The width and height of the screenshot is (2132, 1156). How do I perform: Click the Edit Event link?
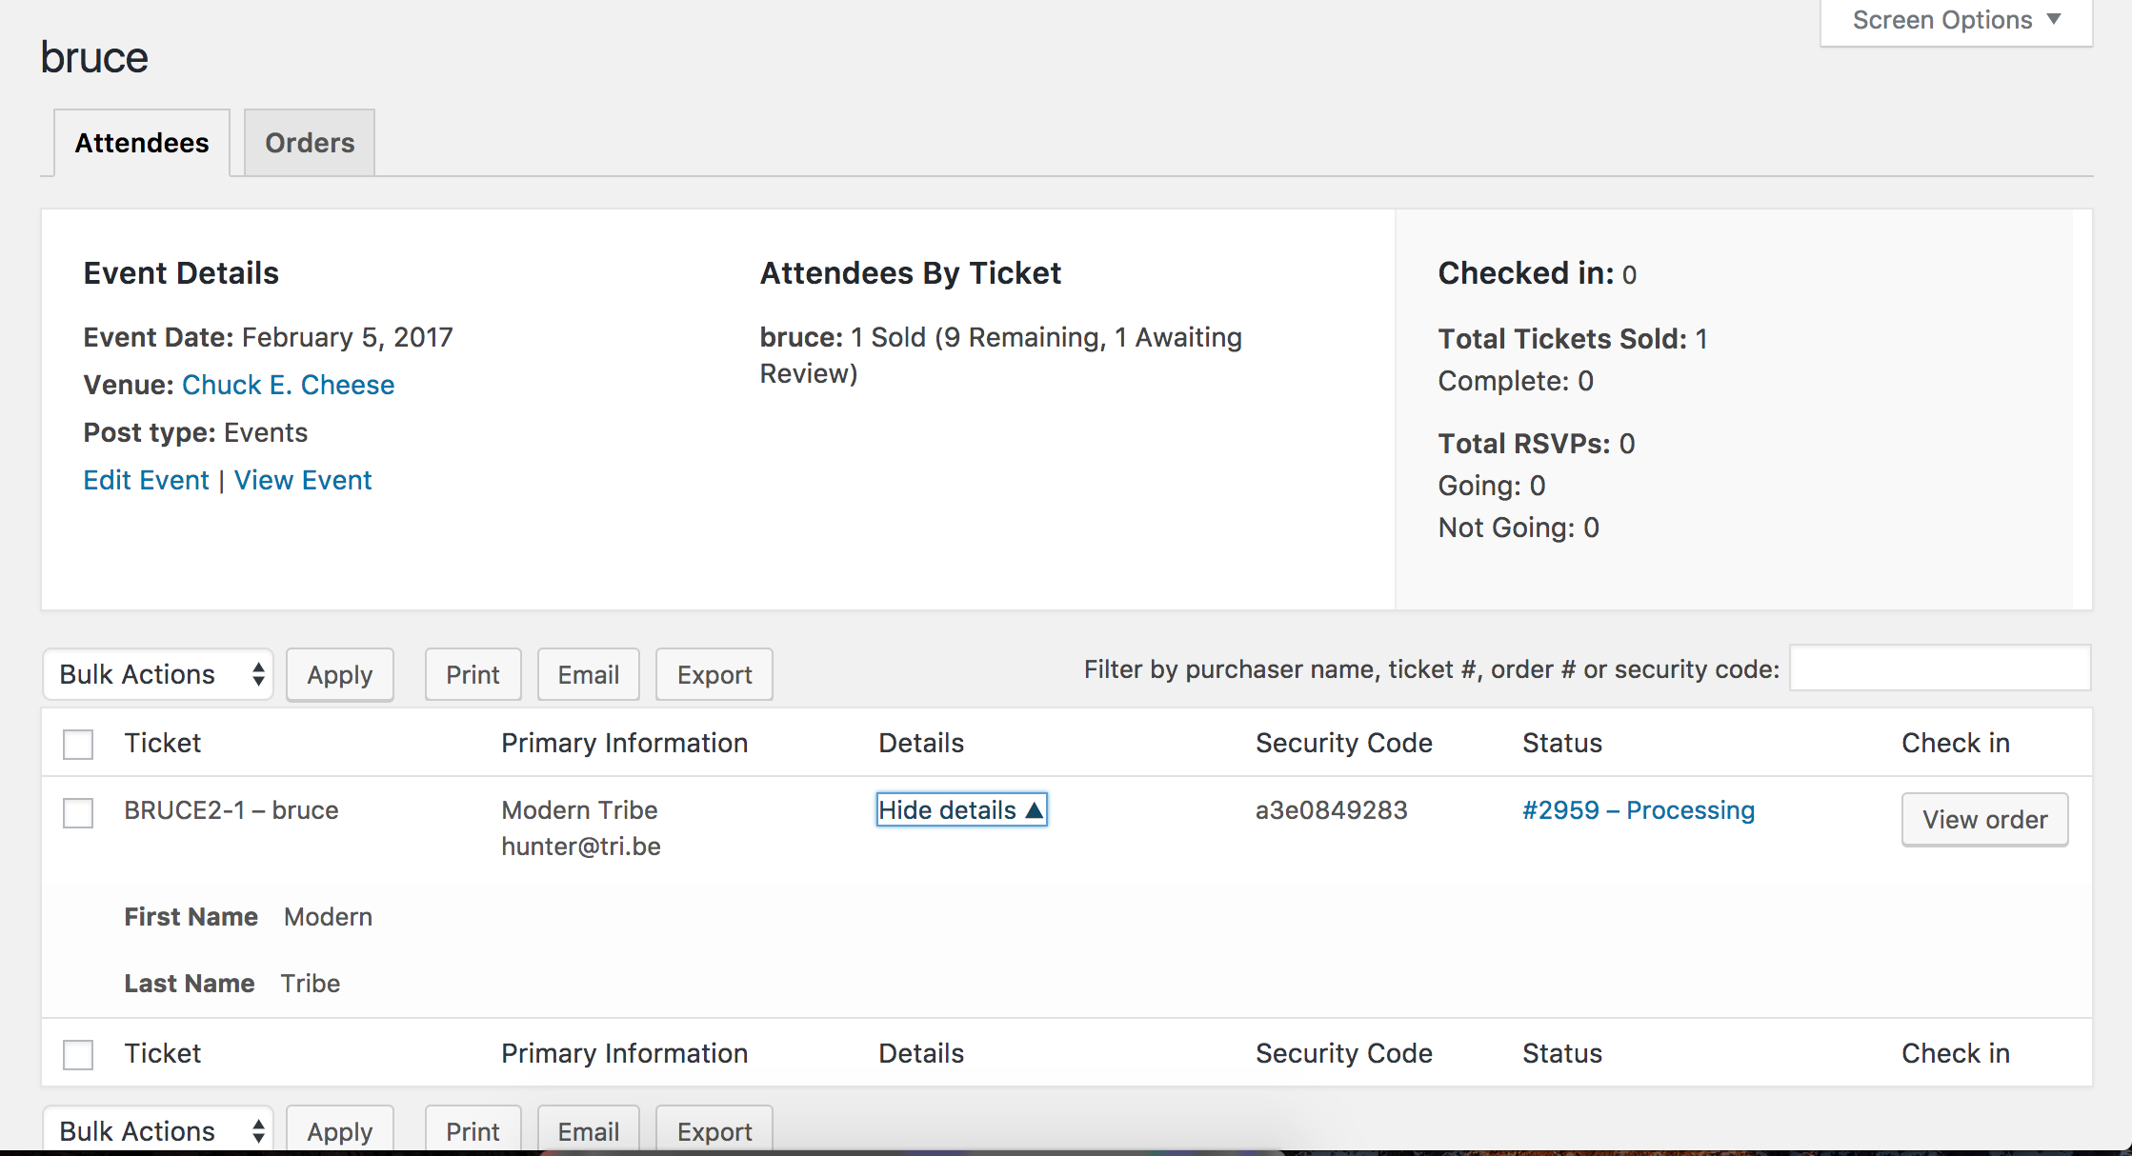pyautogui.click(x=146, y=480)
